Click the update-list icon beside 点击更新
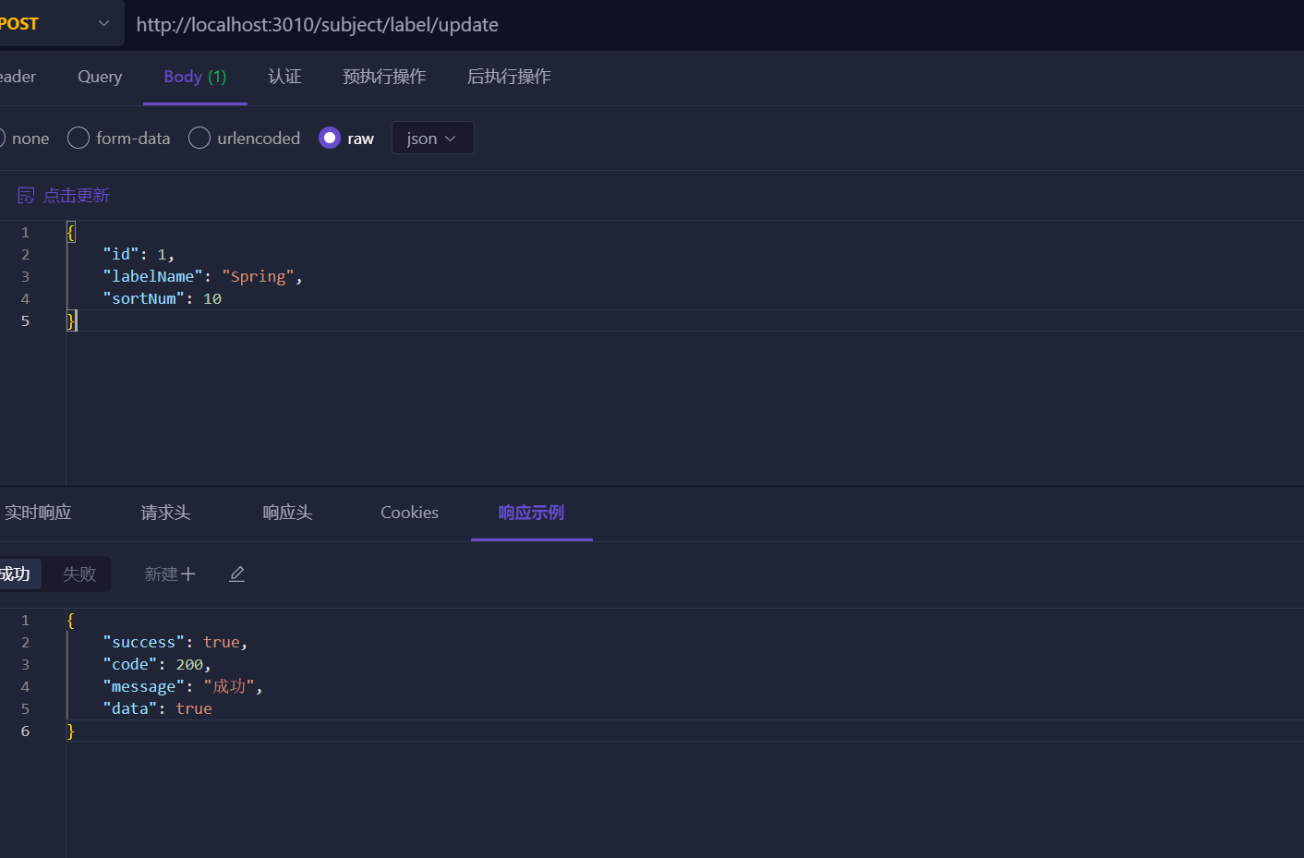Screen dimensions: 1304x858 [26, 196]
